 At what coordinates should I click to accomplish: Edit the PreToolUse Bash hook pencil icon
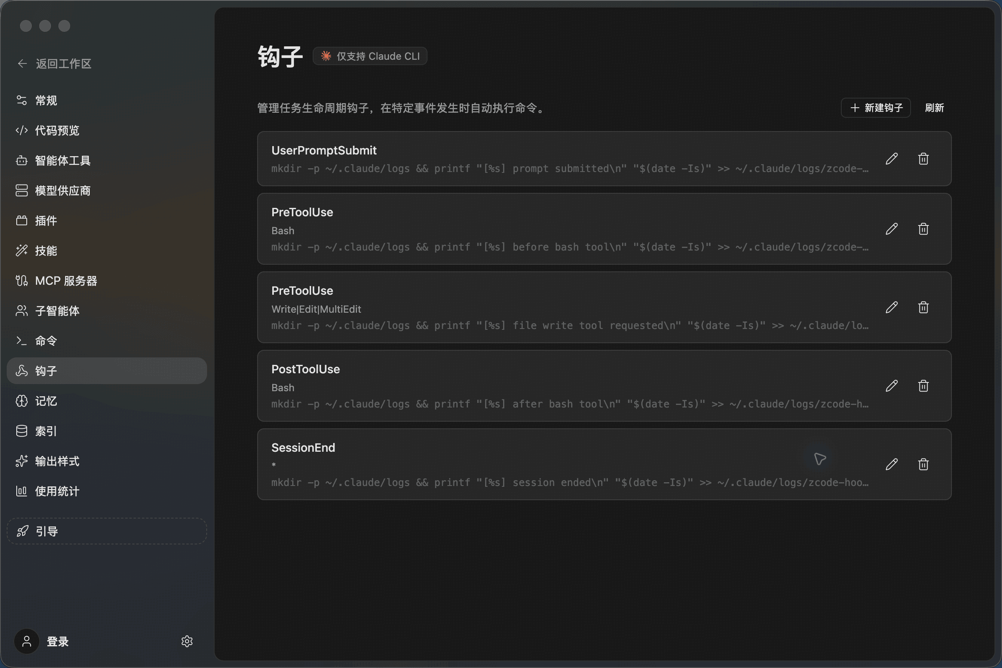click(892, 229)
